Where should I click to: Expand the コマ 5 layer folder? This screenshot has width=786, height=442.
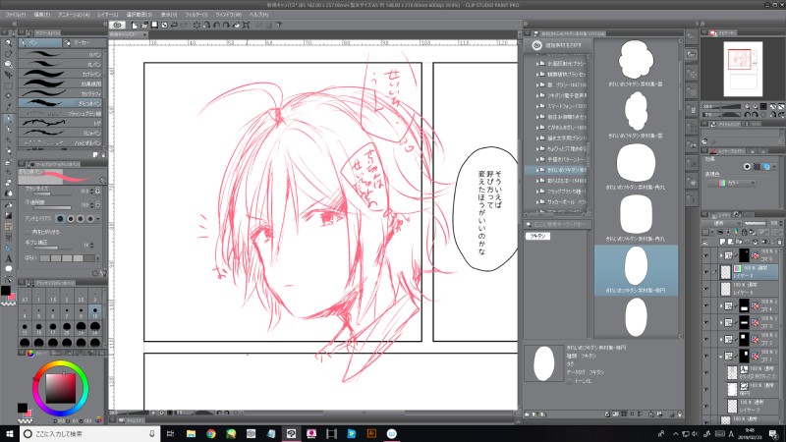coord(721,255)
